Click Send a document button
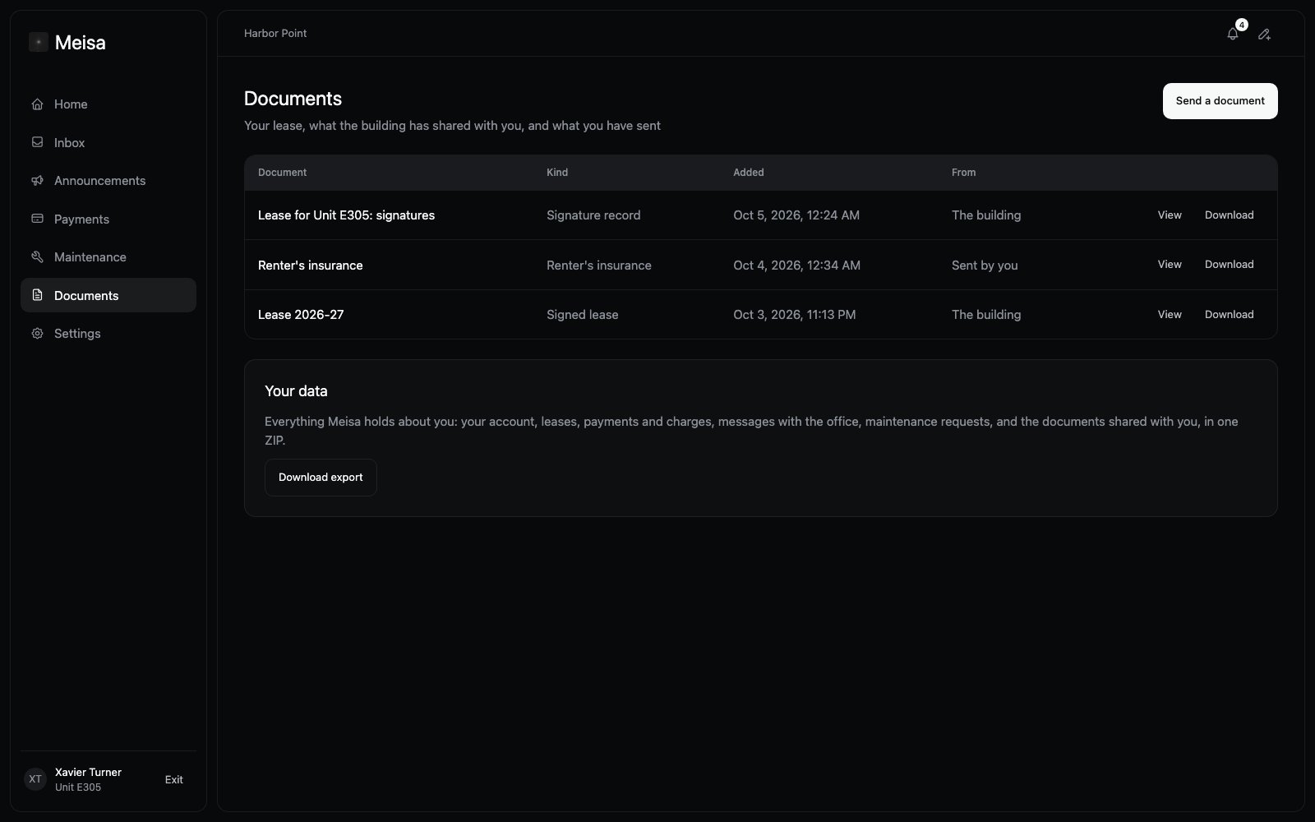 [1220, 101]
